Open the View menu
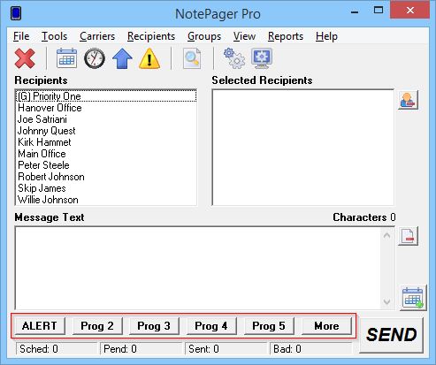 (x=244, y=36)
